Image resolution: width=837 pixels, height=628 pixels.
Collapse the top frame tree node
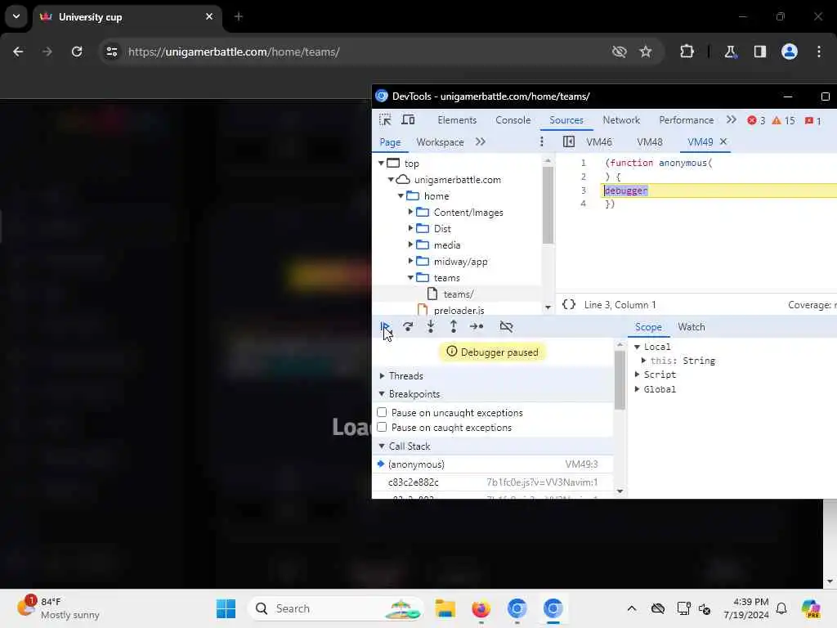381,163
